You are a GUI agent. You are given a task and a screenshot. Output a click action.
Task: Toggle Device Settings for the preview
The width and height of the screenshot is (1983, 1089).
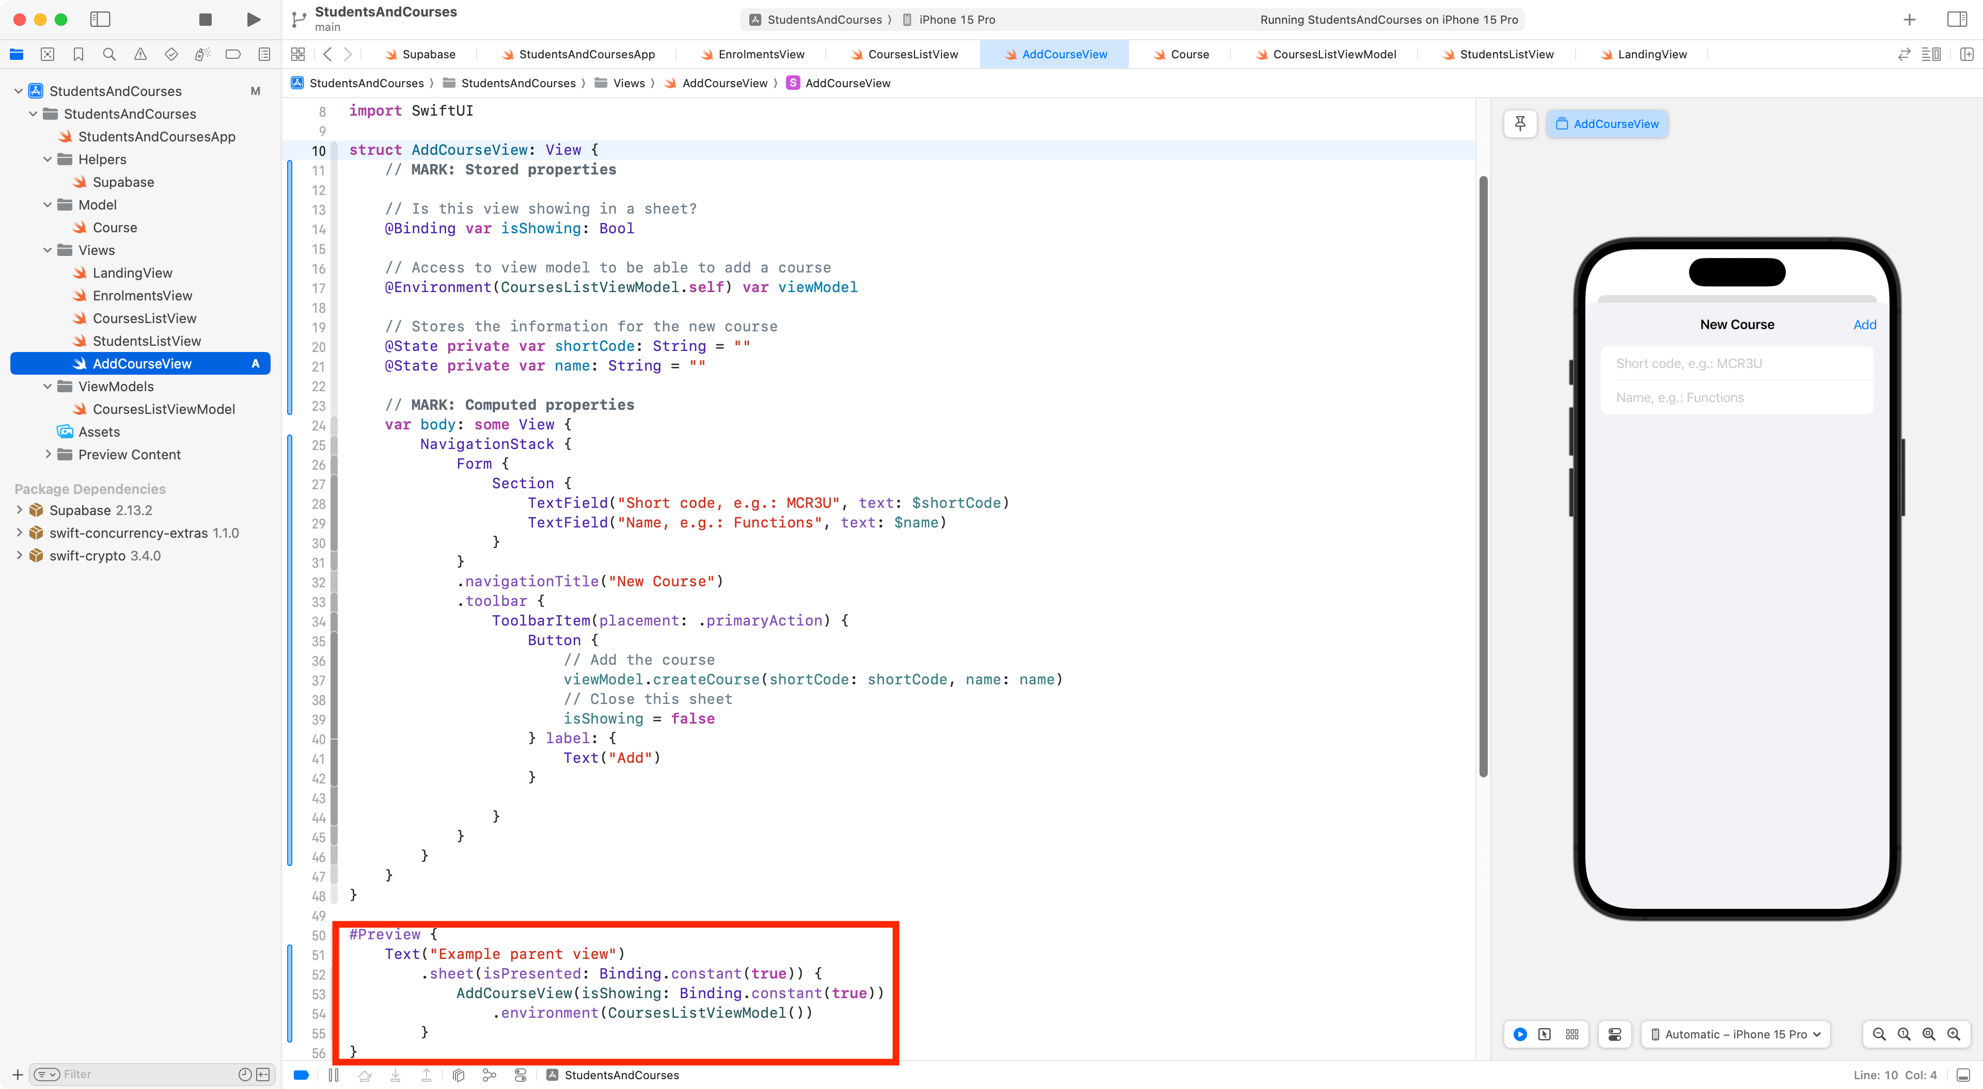click(1614, 1034)
